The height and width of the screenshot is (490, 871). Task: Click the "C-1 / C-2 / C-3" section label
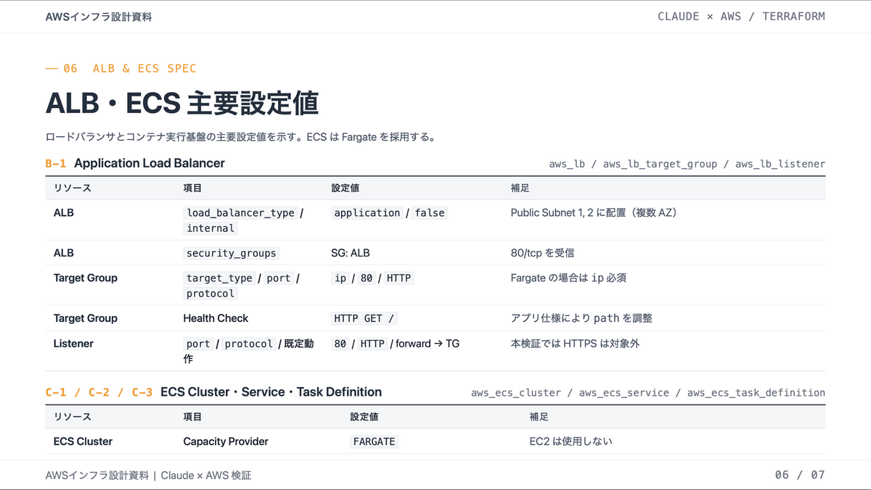(x=99, y=392)
